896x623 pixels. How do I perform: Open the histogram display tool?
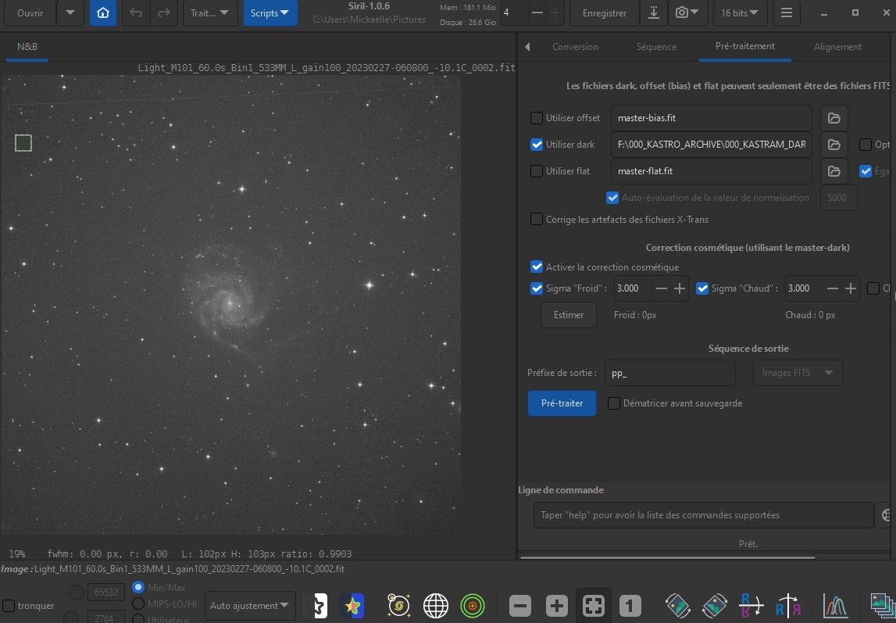[x=835, y=604]
